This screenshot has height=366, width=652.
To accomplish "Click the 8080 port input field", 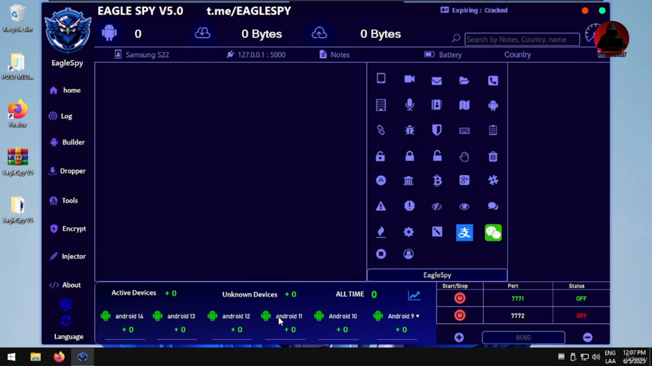I will [x=524, y=337].
